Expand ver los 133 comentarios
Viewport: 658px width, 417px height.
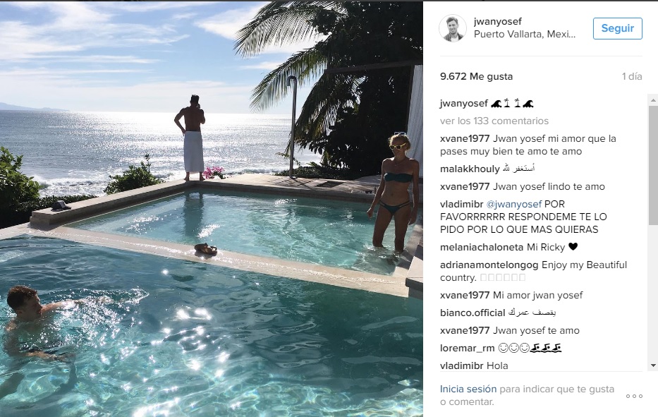494,121
